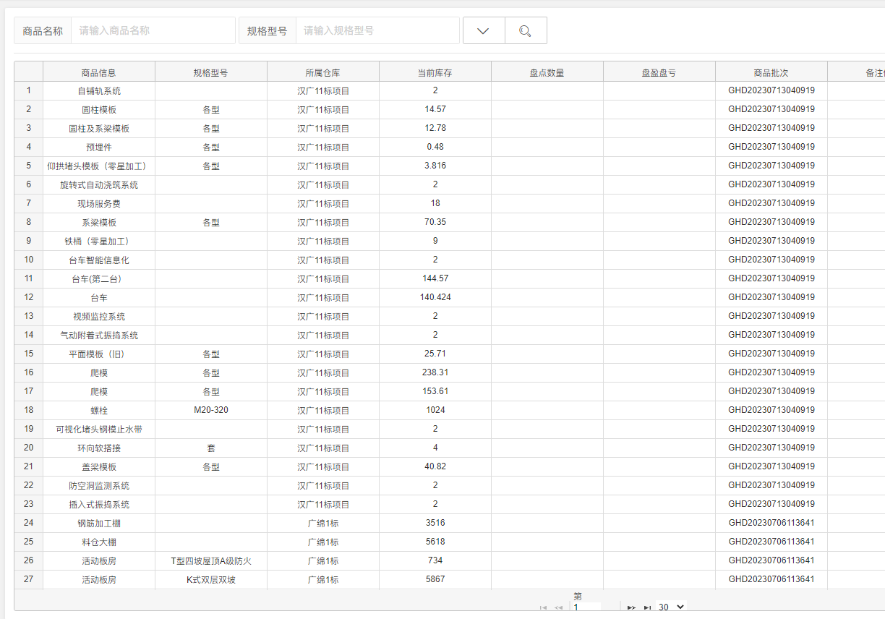The width and height of the screenshot is (885, 619).
Task: Advance using the next page icon
Action: pyautogui.click(x=630, y=607)
